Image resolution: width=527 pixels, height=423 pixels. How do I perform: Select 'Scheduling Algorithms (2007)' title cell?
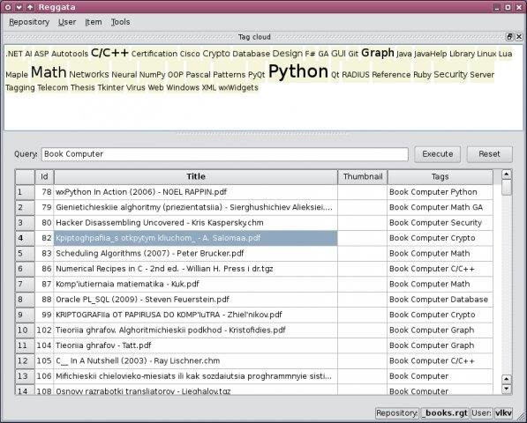(196, 254)
